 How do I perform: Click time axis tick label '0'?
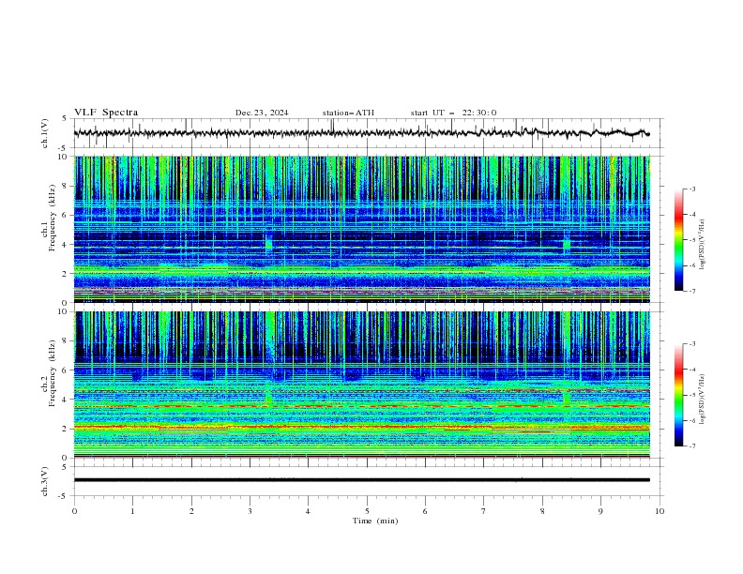(74, 511)
